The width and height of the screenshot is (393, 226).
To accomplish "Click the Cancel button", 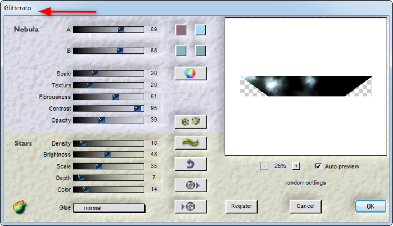I will point(305,206).
